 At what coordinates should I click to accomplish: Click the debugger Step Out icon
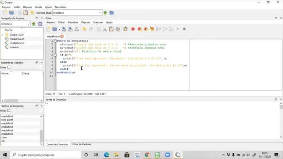click(171, 29)
